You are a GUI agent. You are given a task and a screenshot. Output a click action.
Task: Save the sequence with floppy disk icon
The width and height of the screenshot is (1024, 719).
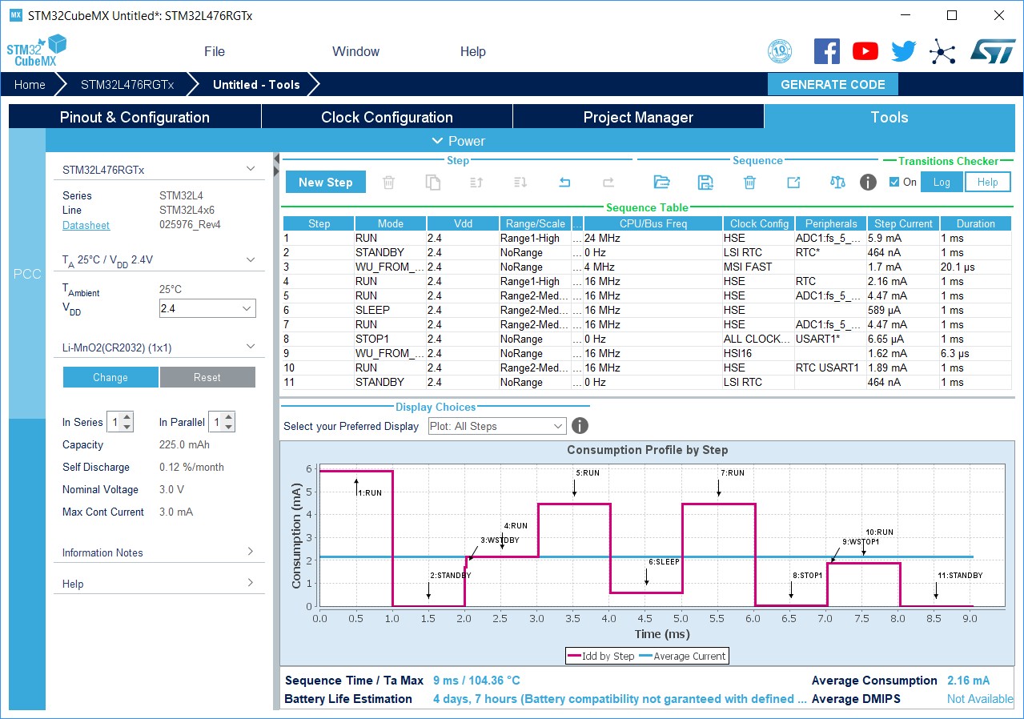(x=705, y=183)
